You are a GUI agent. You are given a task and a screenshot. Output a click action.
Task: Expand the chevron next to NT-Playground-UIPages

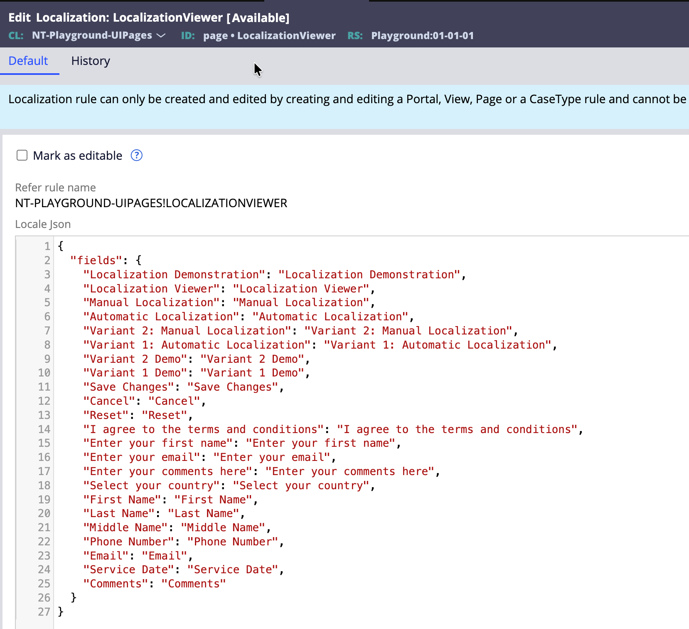pyautogui.click(x=161, y=36)
